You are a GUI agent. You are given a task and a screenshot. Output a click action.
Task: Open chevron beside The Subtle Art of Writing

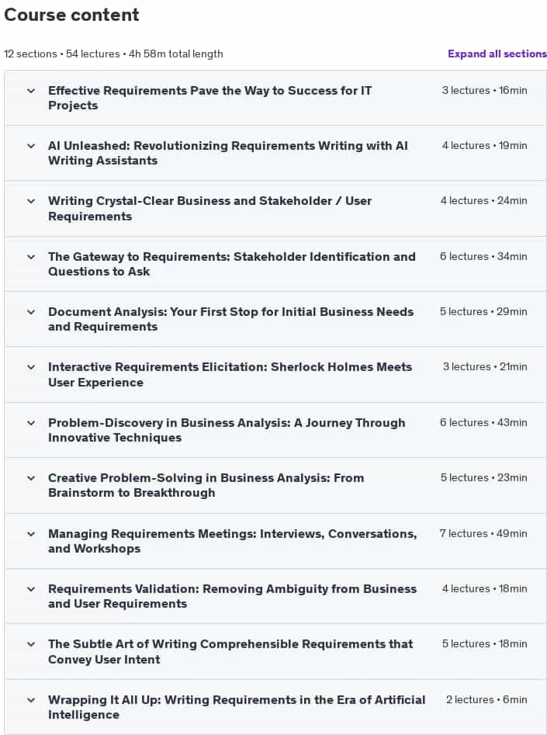pos(31,644)
